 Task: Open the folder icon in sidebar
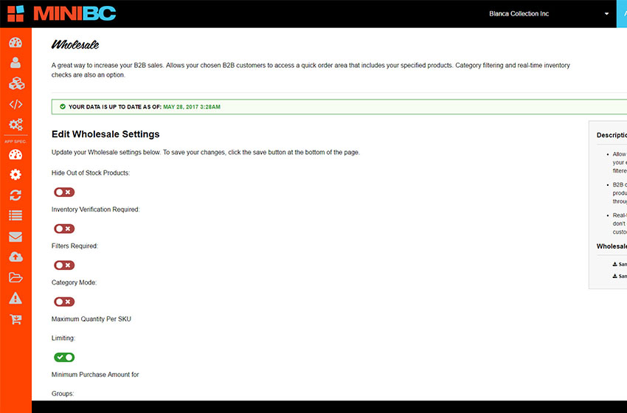tap(15, 278)
